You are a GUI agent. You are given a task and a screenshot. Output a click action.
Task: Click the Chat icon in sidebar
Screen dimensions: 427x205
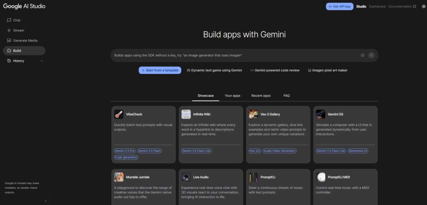point(9,20)
